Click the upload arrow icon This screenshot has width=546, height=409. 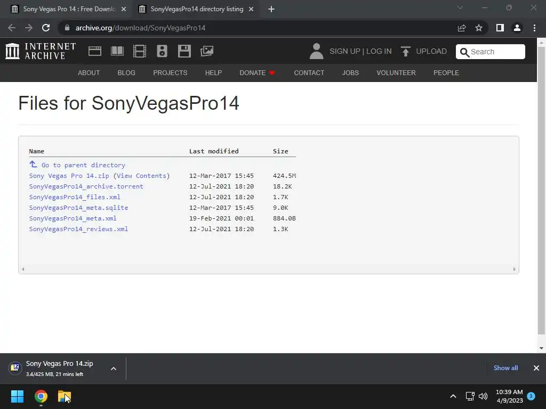(406, 51)
